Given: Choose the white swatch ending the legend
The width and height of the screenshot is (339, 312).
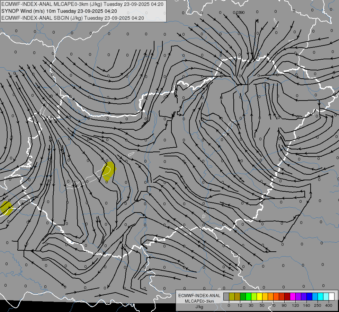Looking at the screenshot, I should coord(332,296).
